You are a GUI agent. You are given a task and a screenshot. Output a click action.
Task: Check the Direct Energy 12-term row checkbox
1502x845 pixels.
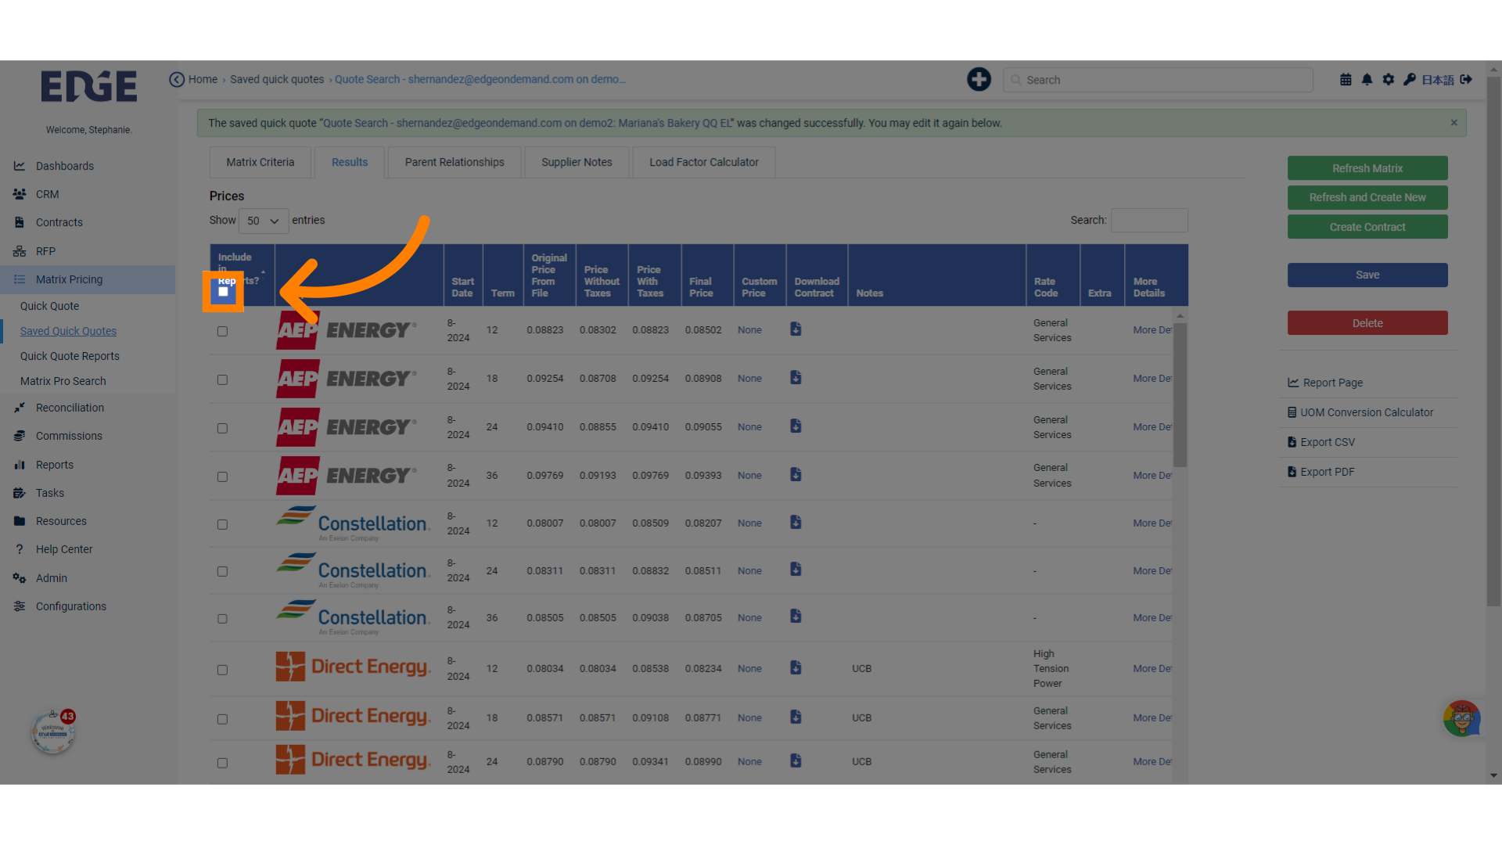click(222, 671)
